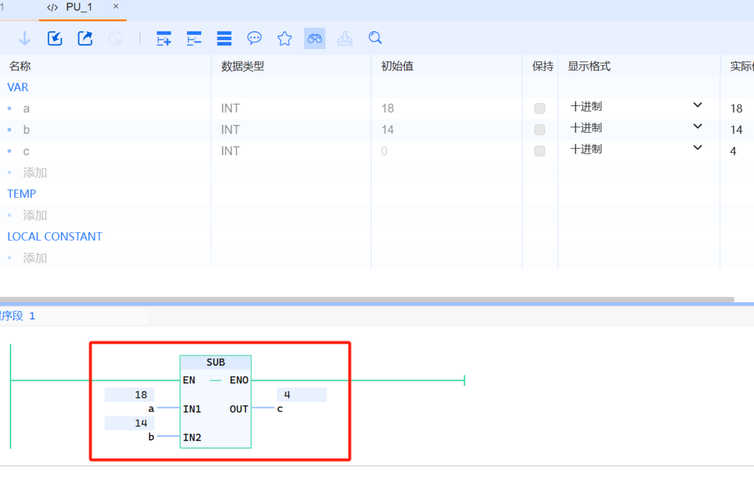Viewport: 754px width, 491px height.
Task: Click the comment speech bubble icon
Action: [254, 38]
